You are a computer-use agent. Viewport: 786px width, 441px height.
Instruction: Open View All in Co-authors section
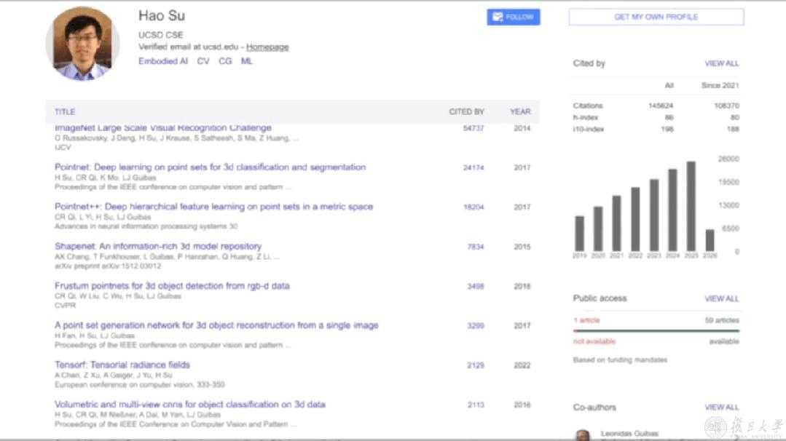(x=721, y=408)
